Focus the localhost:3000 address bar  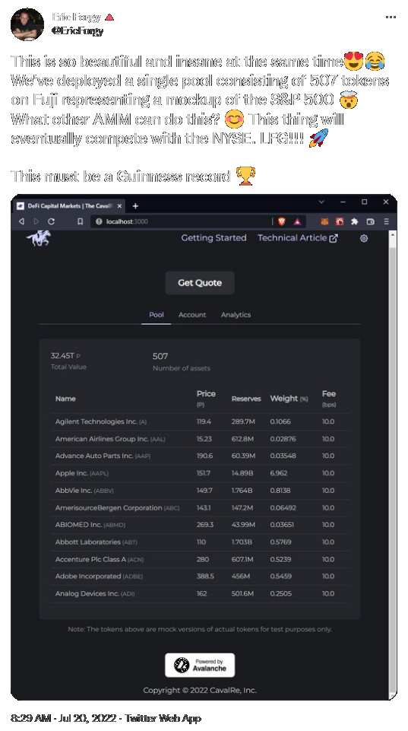[x=182, y=221]
